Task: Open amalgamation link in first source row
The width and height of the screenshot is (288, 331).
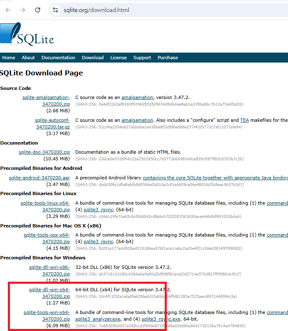Action: point(137,97)
